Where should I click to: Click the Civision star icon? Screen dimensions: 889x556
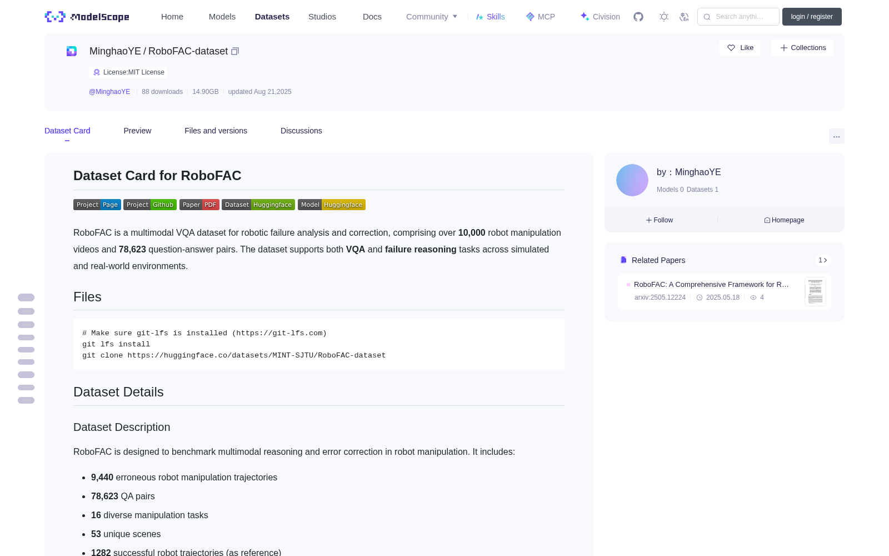pyautogui.click(x=585, y=17)
